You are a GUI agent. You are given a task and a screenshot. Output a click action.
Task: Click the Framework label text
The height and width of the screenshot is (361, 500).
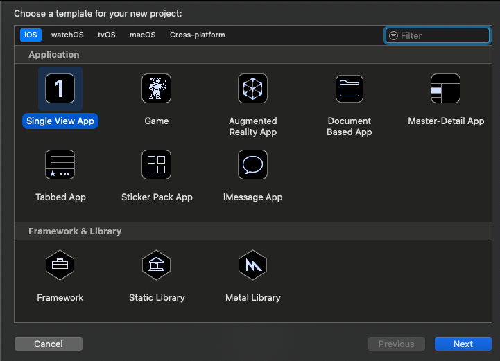point(60,297)
